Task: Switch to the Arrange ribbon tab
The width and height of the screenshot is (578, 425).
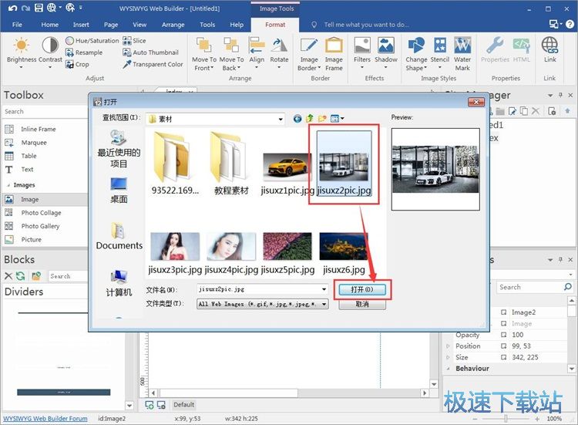Action: pos(173,25)
